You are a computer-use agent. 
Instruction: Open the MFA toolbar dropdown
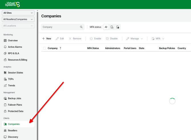tap(158, 39)
